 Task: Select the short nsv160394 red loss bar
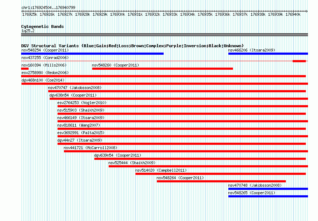(25, 69)
